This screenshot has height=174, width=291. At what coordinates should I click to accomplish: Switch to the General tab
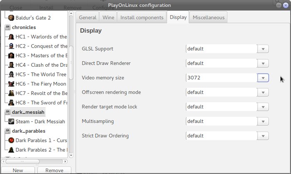click(88, 17)
